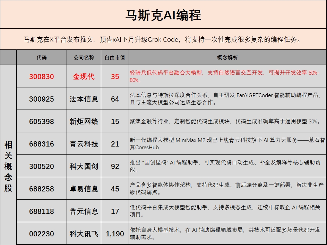Click stock code 300520

point(42,166)
